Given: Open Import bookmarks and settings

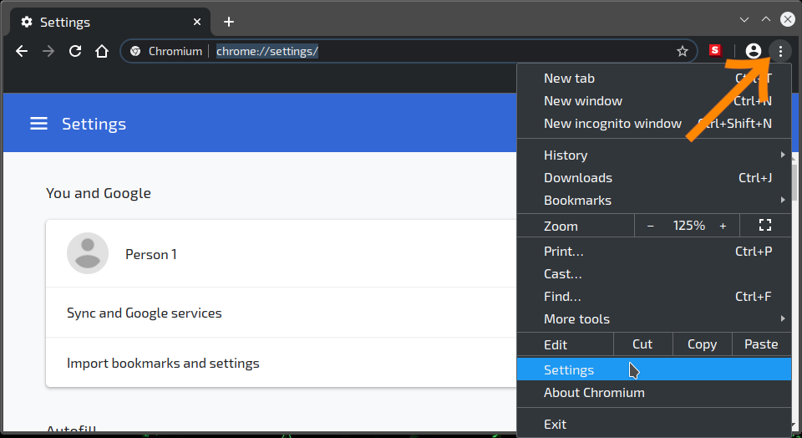Looking at the screenshot, I should [282, 363].
